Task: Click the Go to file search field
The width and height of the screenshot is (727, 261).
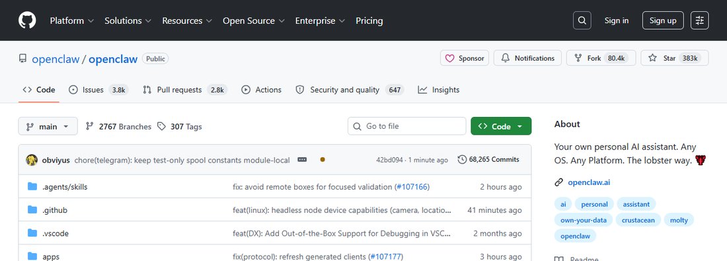Action: pyautogui.click(x=406, y=126)
